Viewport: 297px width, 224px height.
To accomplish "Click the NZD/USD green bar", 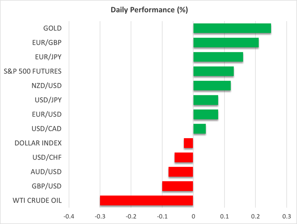I will click(x=212, y=86).
